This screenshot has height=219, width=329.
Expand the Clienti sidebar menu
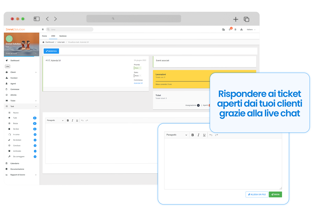point(21,72)
